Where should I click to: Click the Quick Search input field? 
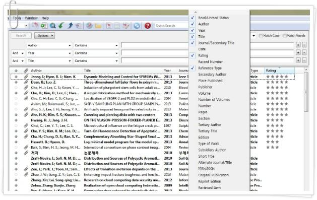[x=171, y=26]
